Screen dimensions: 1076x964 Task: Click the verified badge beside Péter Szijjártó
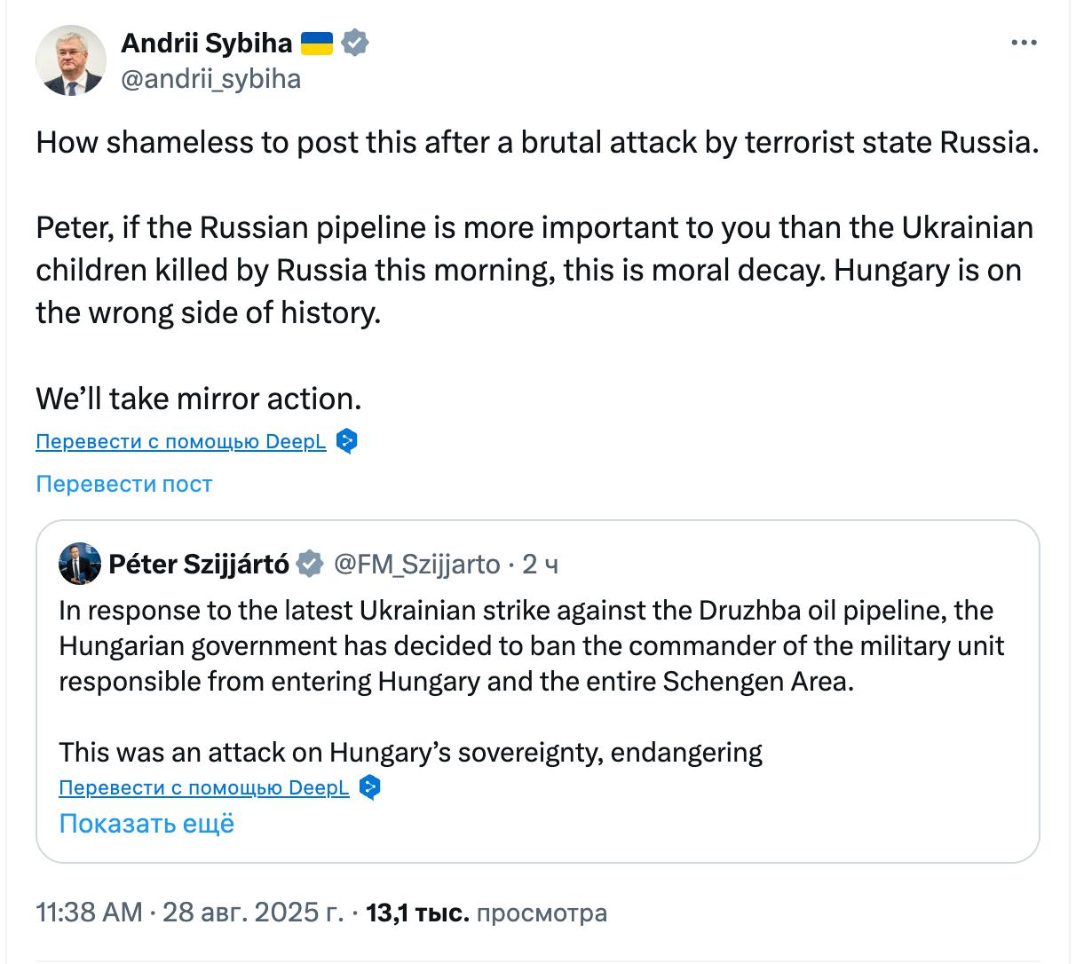coord(309,564)
